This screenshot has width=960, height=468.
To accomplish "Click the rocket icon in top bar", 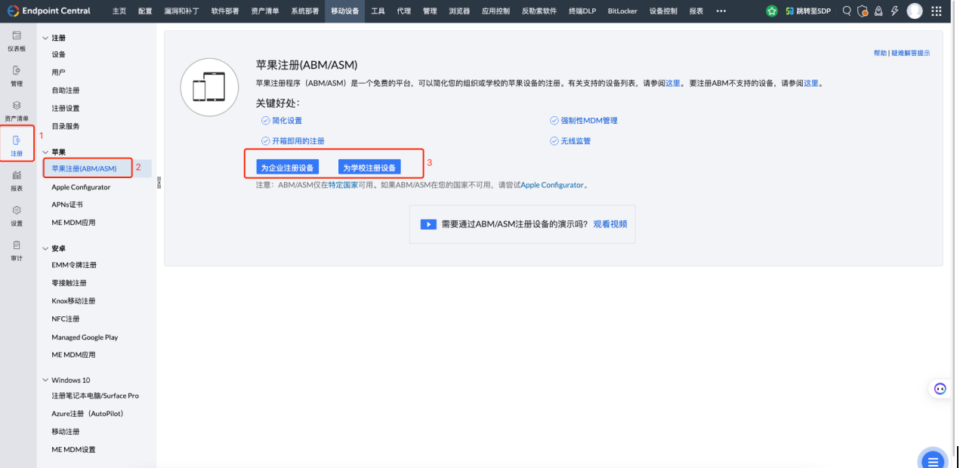I will pos(878,11).
